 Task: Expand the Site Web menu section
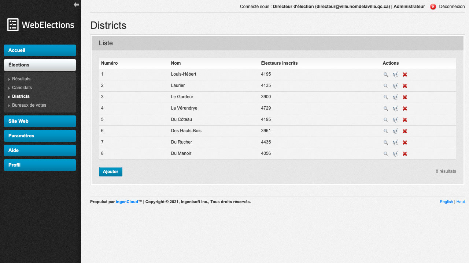40,121
